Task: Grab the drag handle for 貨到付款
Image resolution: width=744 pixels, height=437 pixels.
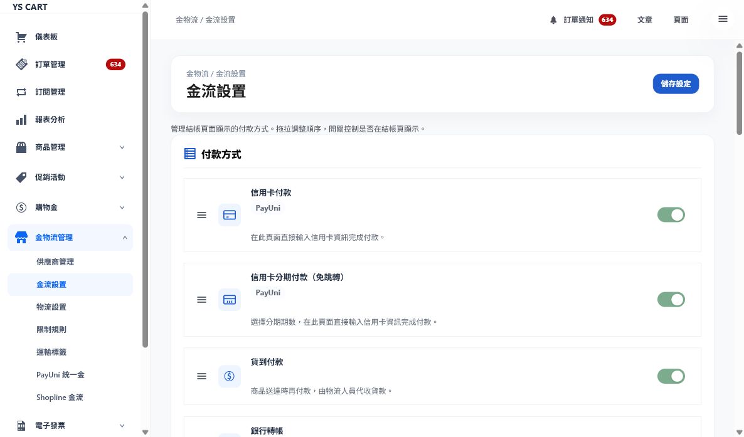Action: (201, 376)
